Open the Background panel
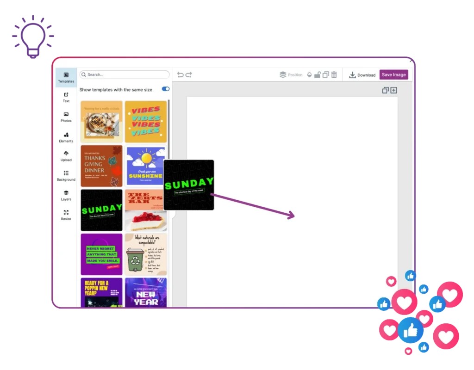 pos(66,176)
